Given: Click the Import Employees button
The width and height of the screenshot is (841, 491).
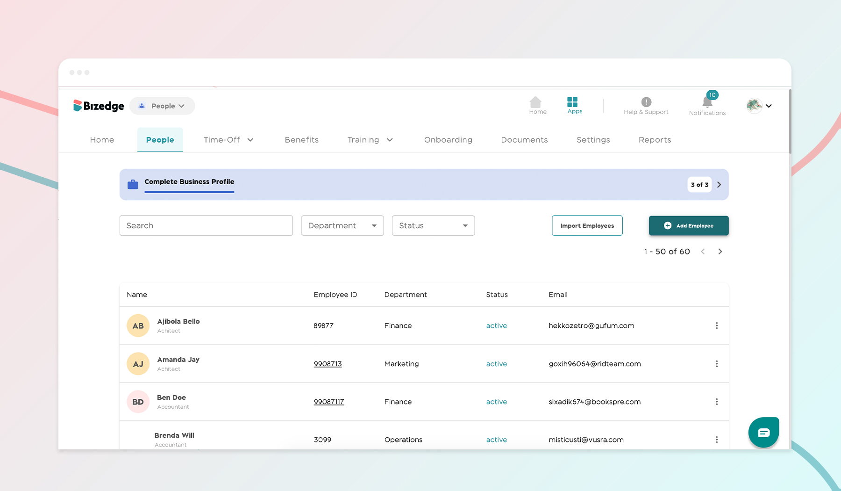Looking at the screenshot, I should (587, 225).
